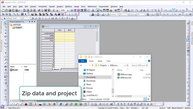Click the Greek symbols αβ icon
This screenshot has width=193, height=109.
tap(53, 18)
